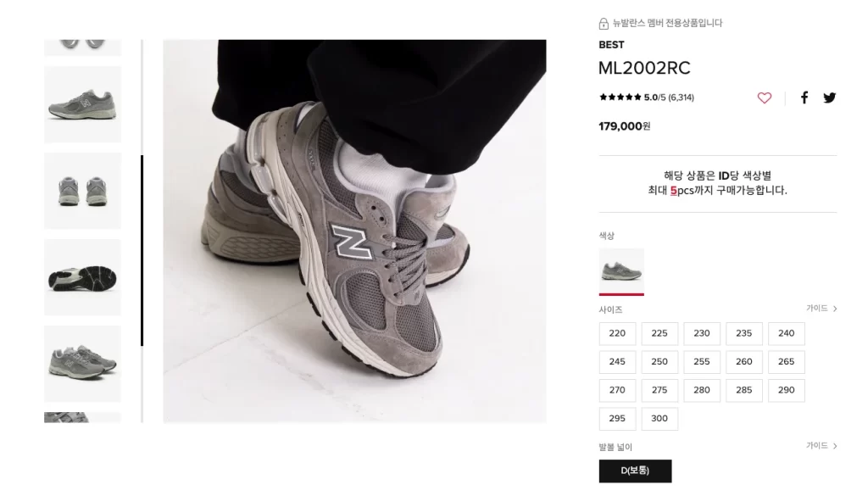Share the product on Twitter

[x=829, y=98]
